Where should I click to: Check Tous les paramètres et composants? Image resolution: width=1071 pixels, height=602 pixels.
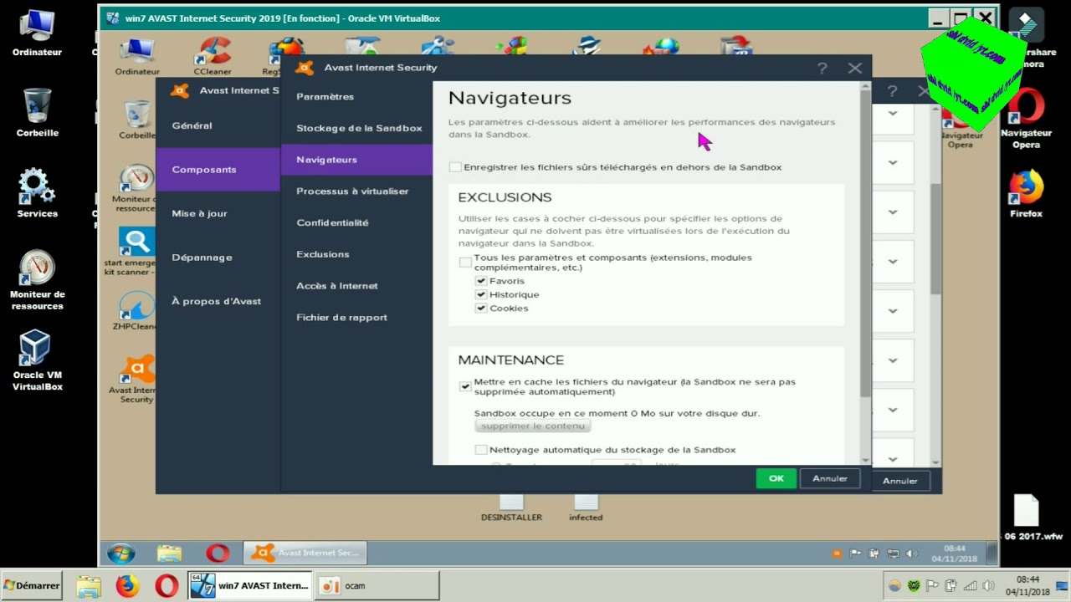click(x=465, y=263)
